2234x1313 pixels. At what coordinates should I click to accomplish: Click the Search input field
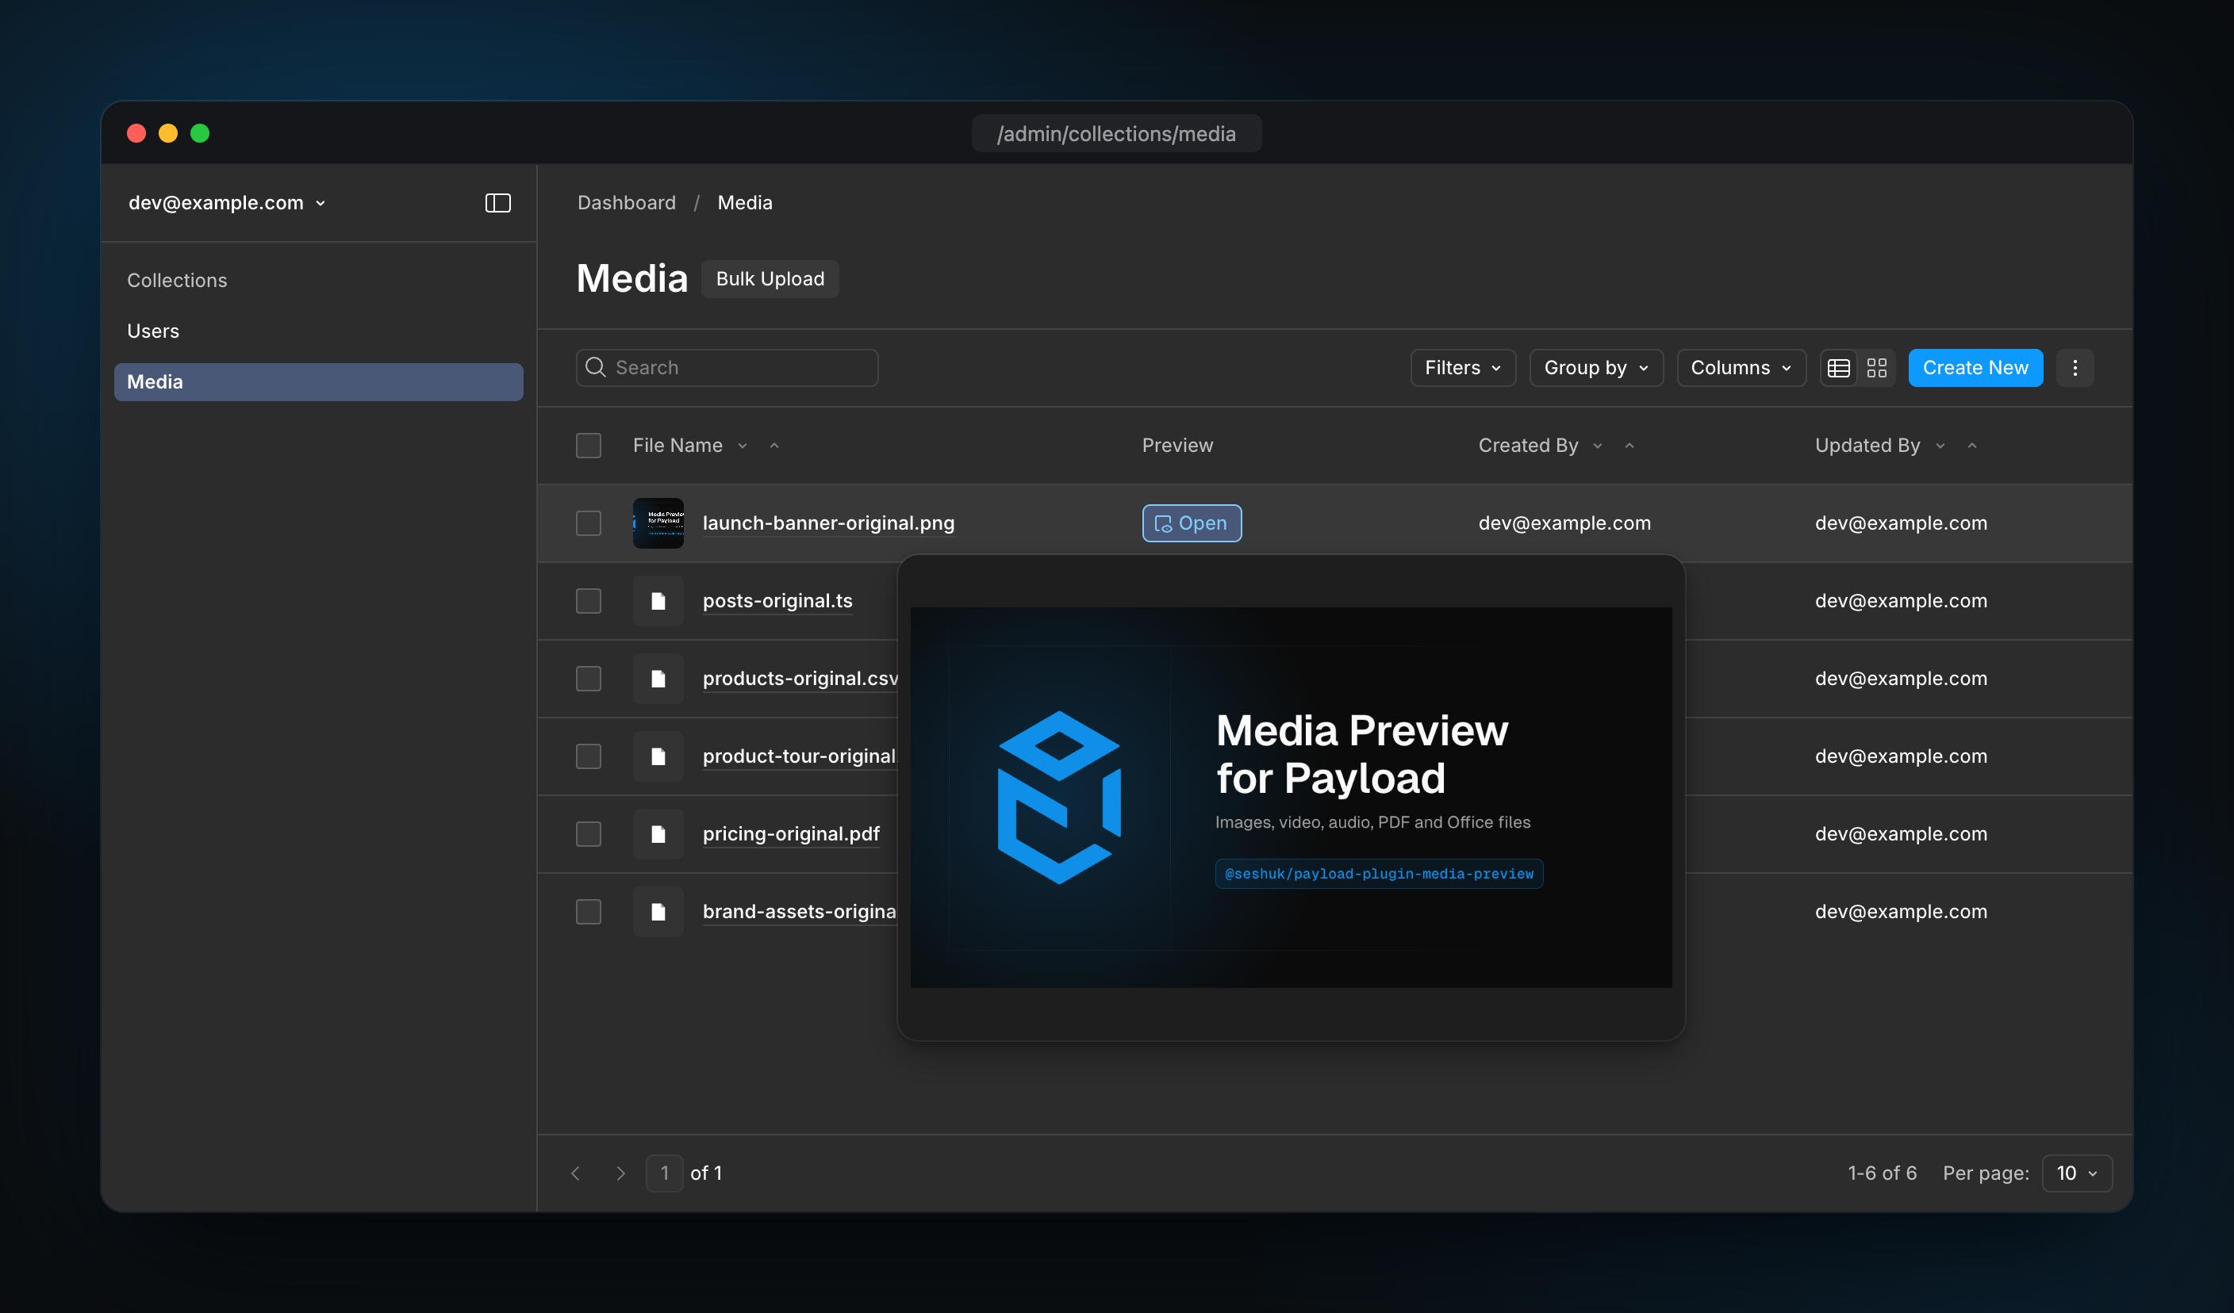coord(727,368)
